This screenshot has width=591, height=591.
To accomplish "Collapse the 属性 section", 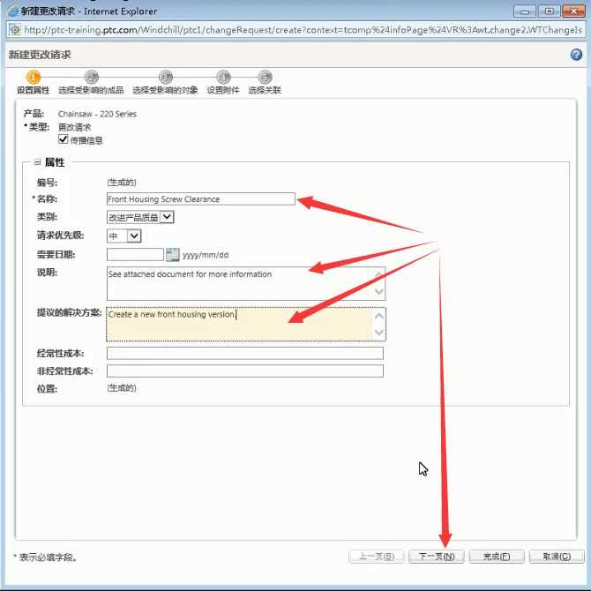I will (37, 162).
